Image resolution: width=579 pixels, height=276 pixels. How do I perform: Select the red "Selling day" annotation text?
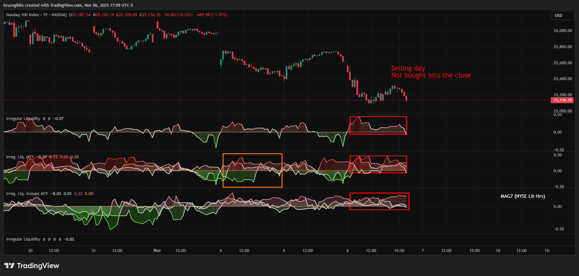[x=408, y=68]
